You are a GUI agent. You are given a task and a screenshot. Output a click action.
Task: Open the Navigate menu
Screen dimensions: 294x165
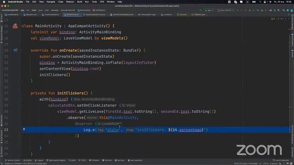click(51, 2)
